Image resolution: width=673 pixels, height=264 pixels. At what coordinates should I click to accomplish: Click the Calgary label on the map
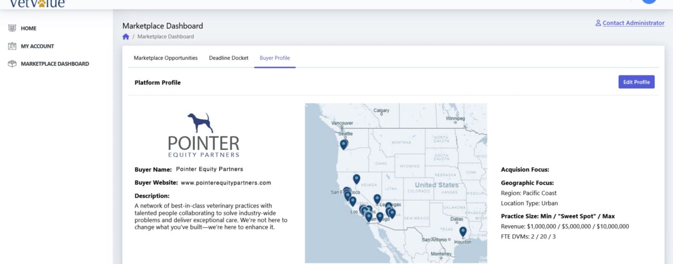381,110
